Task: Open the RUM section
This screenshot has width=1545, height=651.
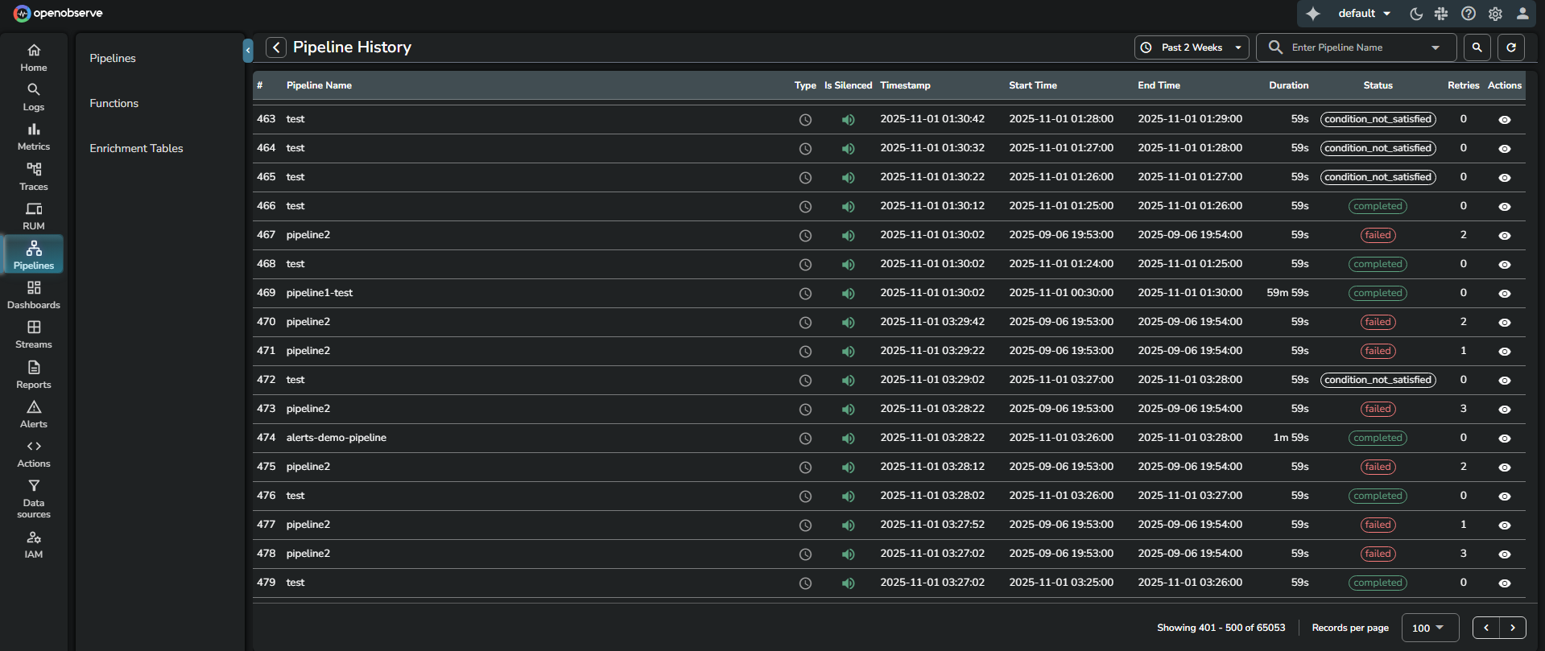Action: click(34, 216)
